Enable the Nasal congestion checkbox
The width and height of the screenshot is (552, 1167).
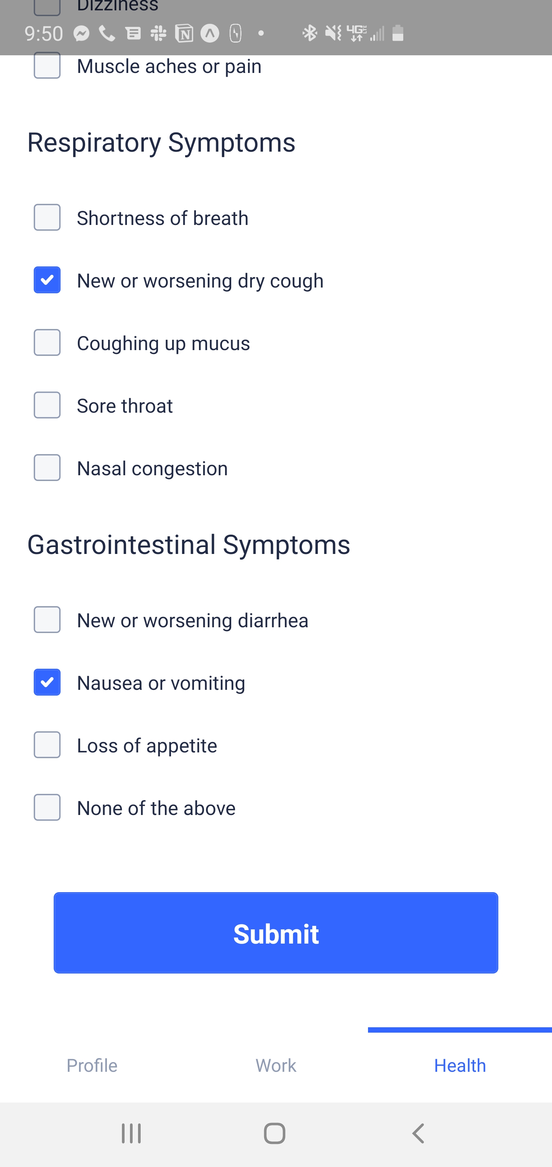(47, 468)
